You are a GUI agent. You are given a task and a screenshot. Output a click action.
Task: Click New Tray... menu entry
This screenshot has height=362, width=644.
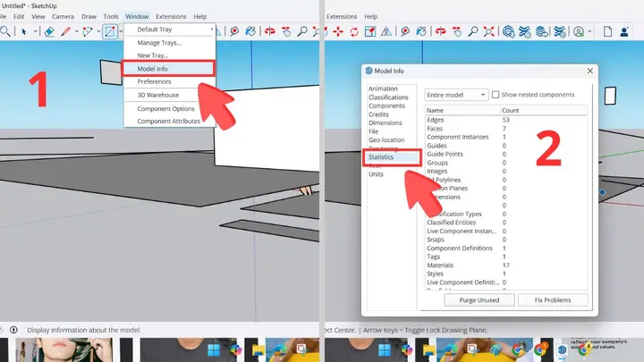coord(170,55)
